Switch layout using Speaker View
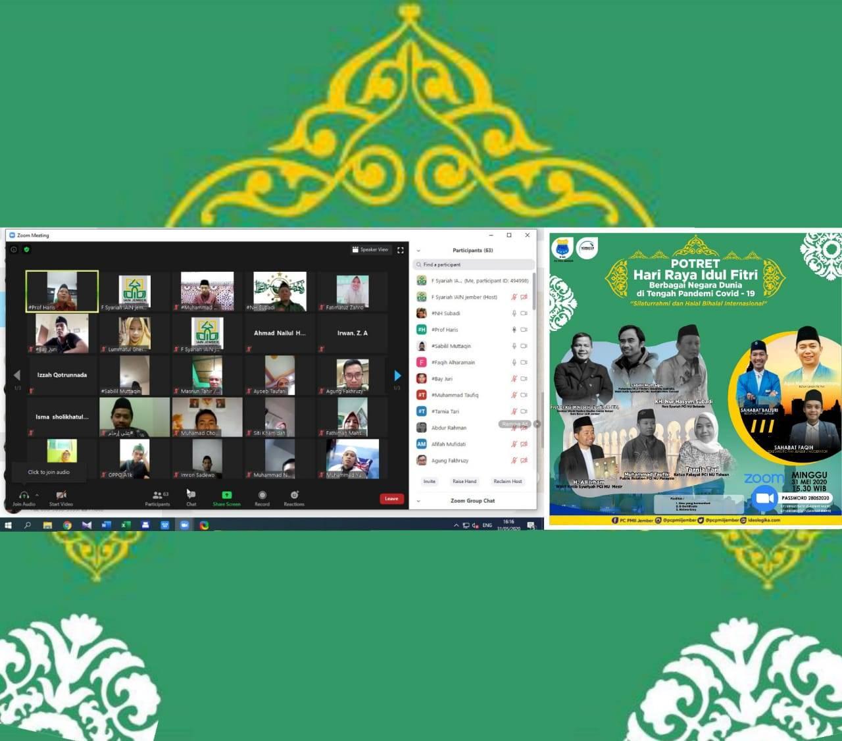Screen dimensions: 842x741 (370, 250)
